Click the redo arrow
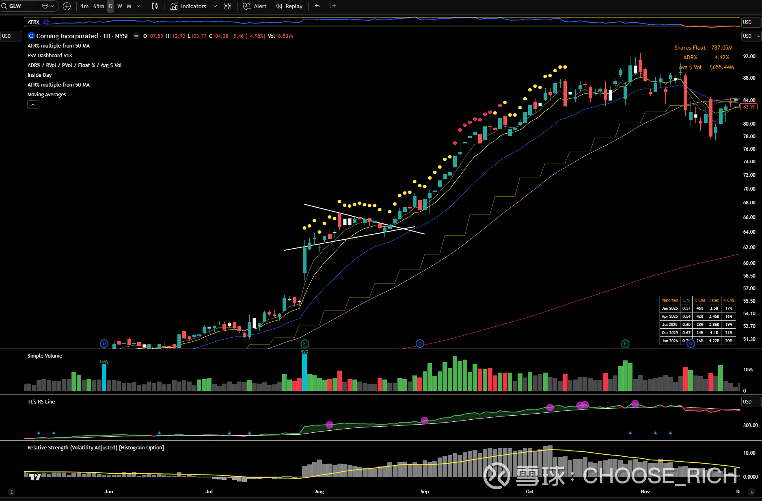The image size is (762, 501). (333, 6)
